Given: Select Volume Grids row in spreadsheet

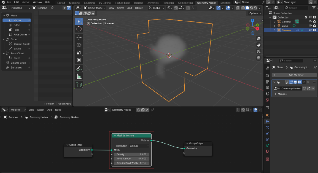Looking at the screenshot, I should pyautogui.click(x=16, y=63).
